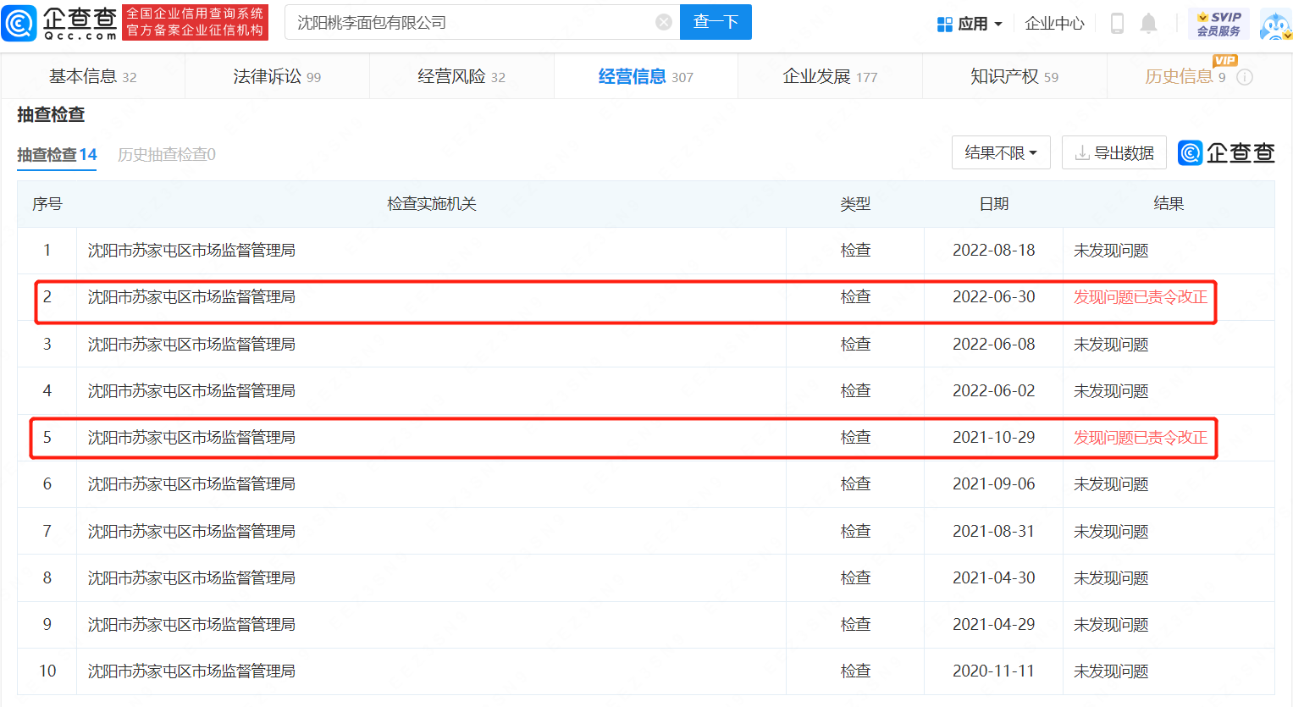Switch to 企业发展 tab
This screenshot has height=707, width=1293.
point(830,76)
